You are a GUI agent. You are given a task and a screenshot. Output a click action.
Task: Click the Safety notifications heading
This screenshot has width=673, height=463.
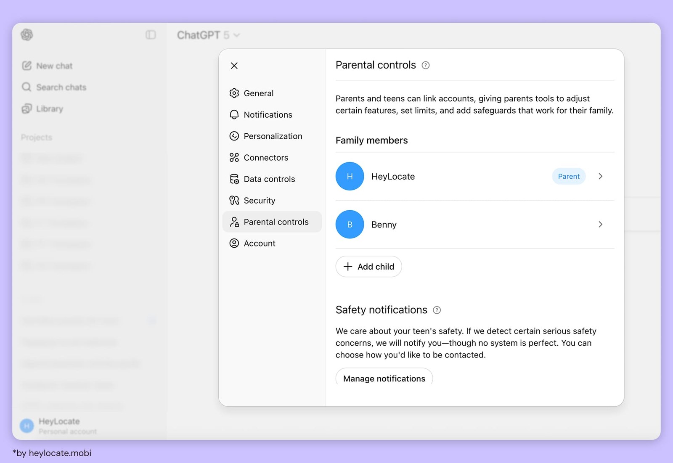pos(381,310)
